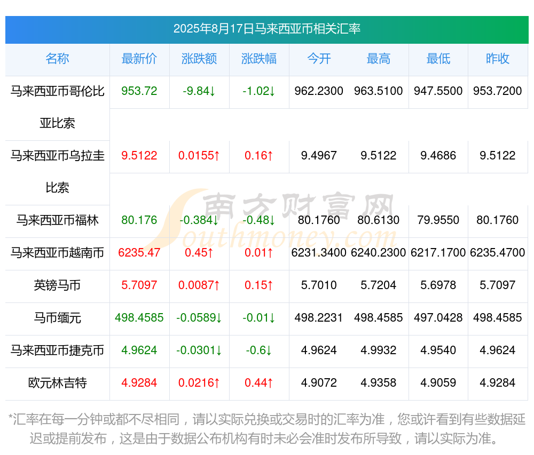534x455 pixels.
Task: Select the 最高 column header
Action: click(x=379, y=59)
